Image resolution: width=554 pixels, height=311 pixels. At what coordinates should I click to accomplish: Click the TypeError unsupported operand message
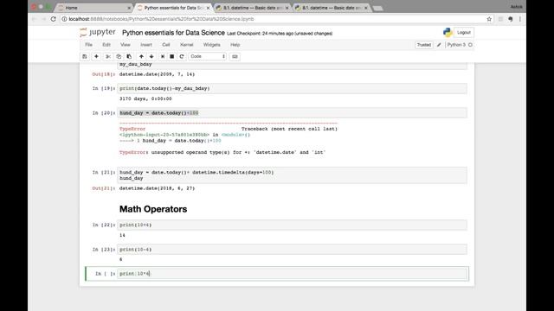(x=222, y=152)
